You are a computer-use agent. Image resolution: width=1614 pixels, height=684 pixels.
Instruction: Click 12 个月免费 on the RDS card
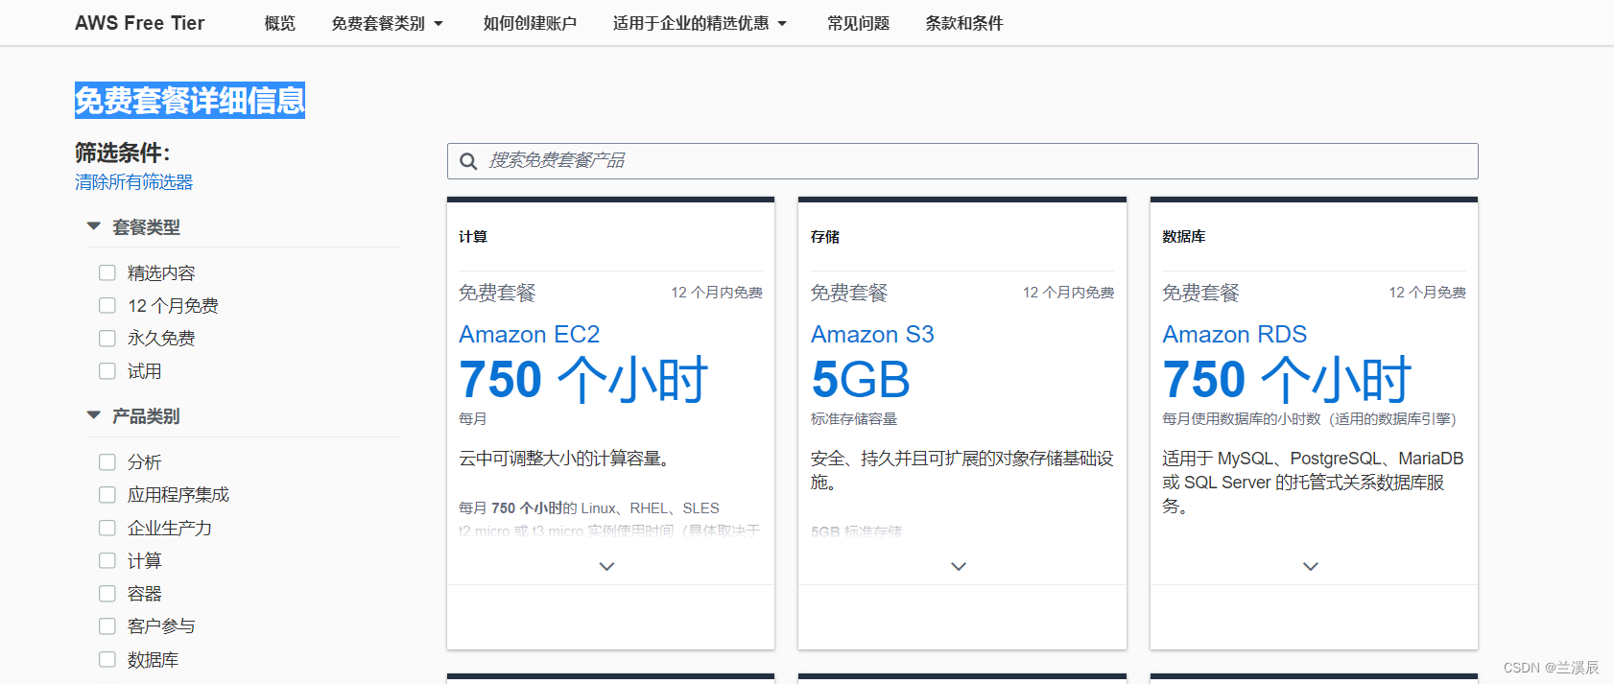point(1428,293)
